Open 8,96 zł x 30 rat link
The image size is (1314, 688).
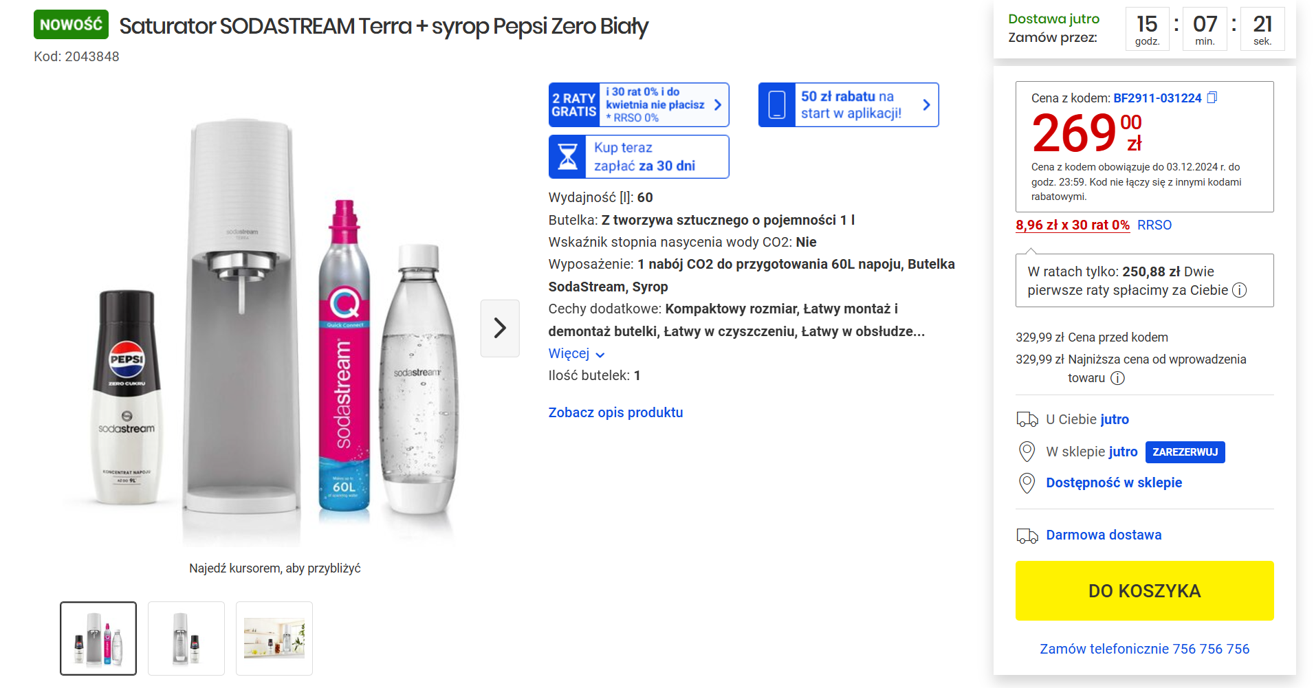[x=1073, y=225]
